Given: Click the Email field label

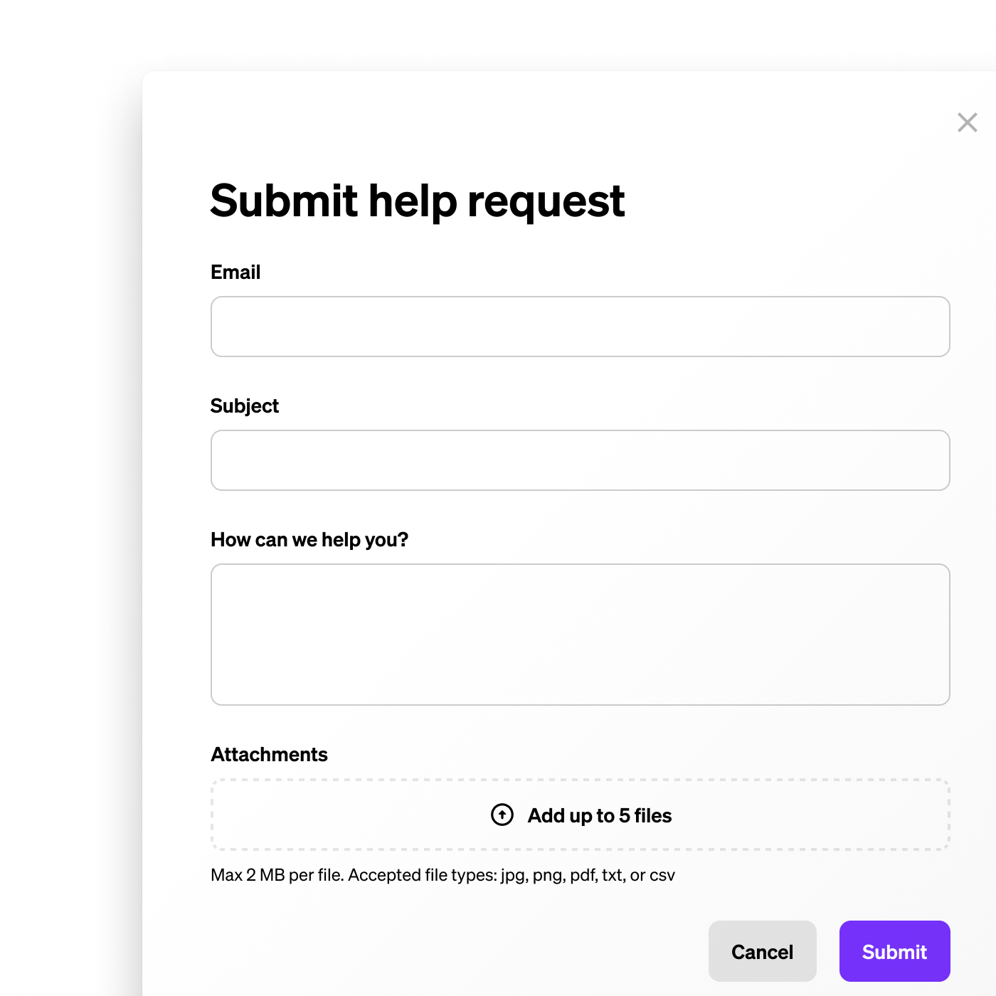Looking at the screenshot, I should click(x=235, y=272).
